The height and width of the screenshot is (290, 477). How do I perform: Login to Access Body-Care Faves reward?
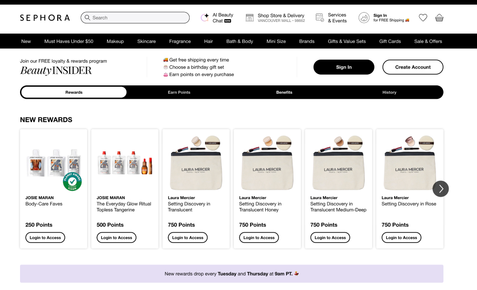click(x=45, y=238)
